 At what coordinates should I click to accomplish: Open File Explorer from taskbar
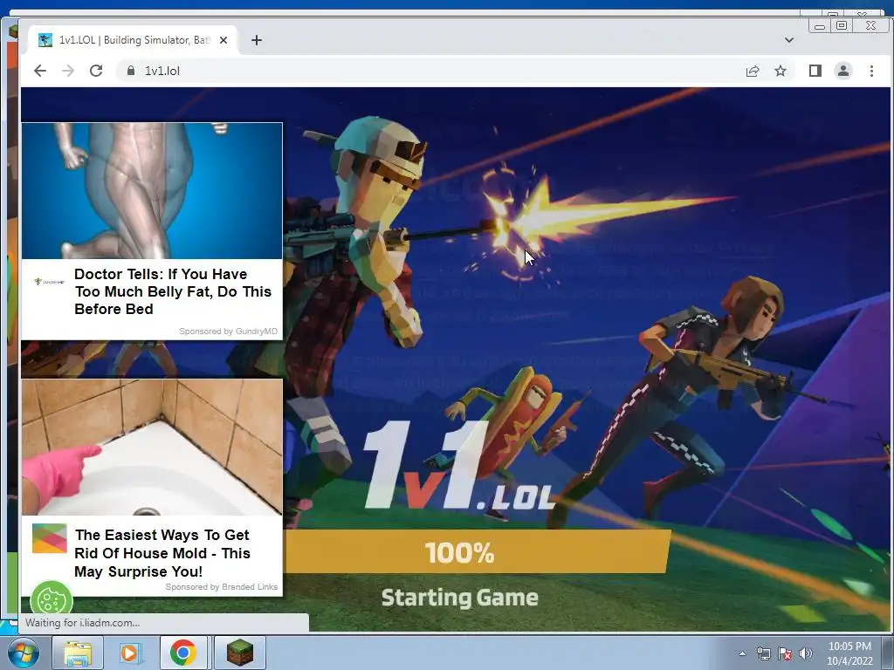[x=78, y=653]
